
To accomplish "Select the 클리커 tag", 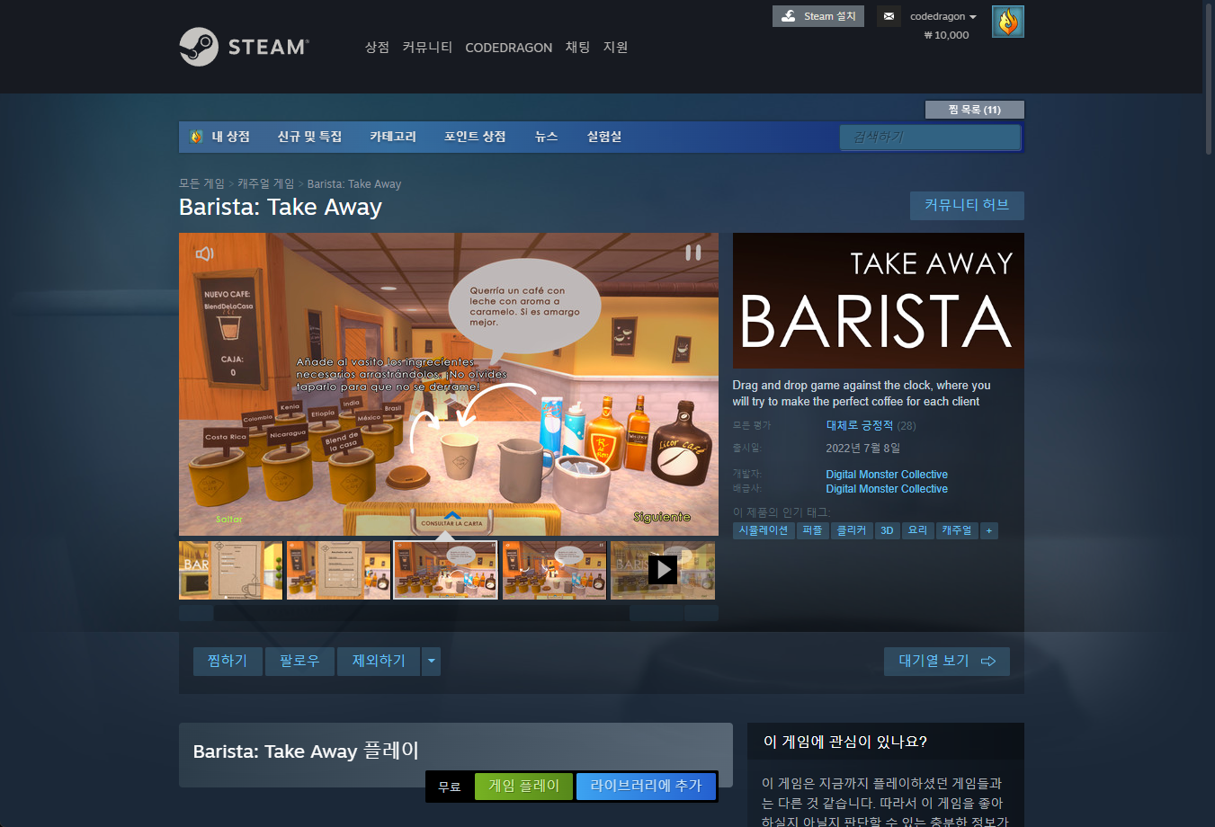I will coord(852,530).
